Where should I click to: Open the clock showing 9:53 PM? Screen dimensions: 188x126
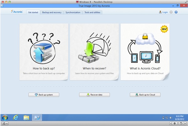coord(180,118)
